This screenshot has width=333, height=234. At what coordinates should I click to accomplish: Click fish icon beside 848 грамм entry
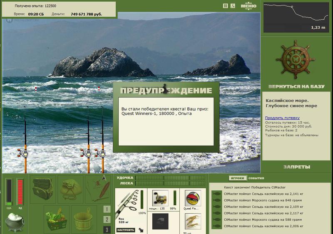click(x=216, y=200)
